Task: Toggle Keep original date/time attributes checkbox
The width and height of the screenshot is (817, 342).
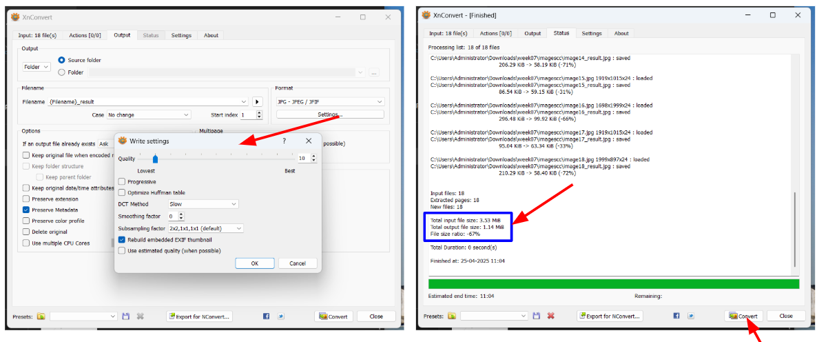Action: (26, 188)
